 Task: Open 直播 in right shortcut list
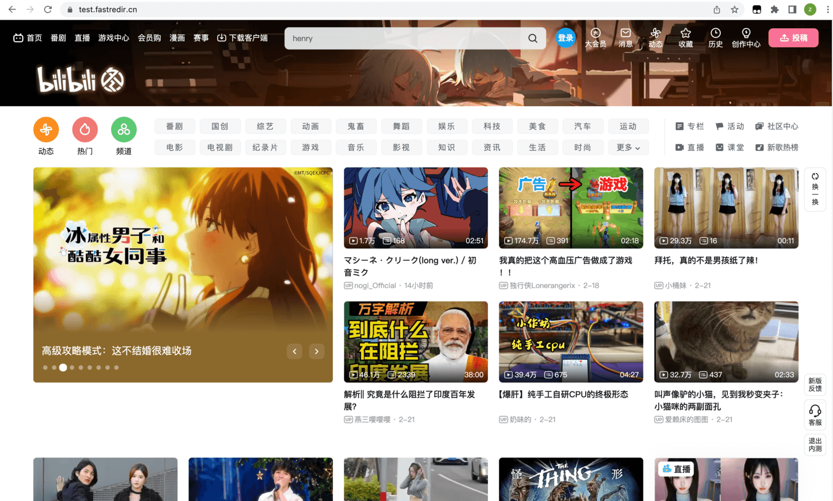click(x=690, y=147)
